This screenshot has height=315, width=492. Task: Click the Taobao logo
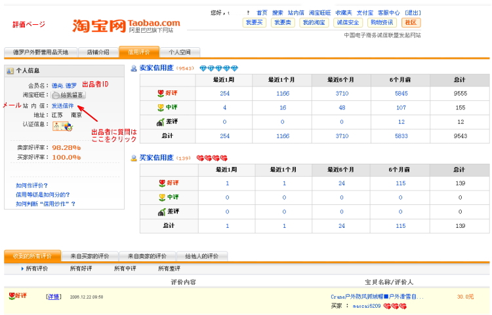click(x=126, y=26)
